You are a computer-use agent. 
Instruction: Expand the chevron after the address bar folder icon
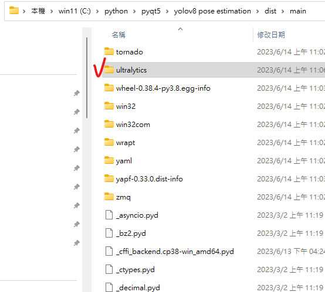pyautogui.click(x=24, y=11)
